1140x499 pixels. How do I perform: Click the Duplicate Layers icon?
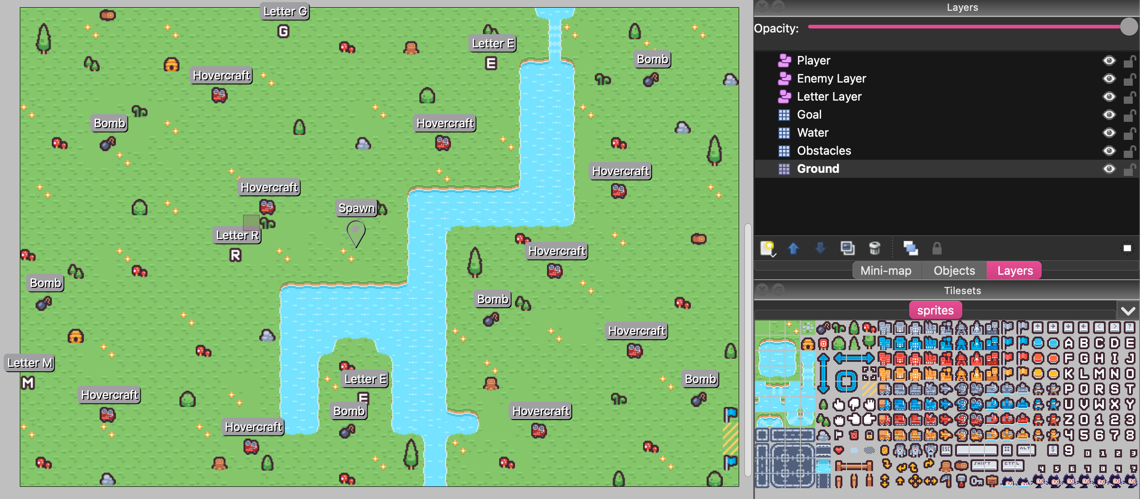[x=848, y=248]
